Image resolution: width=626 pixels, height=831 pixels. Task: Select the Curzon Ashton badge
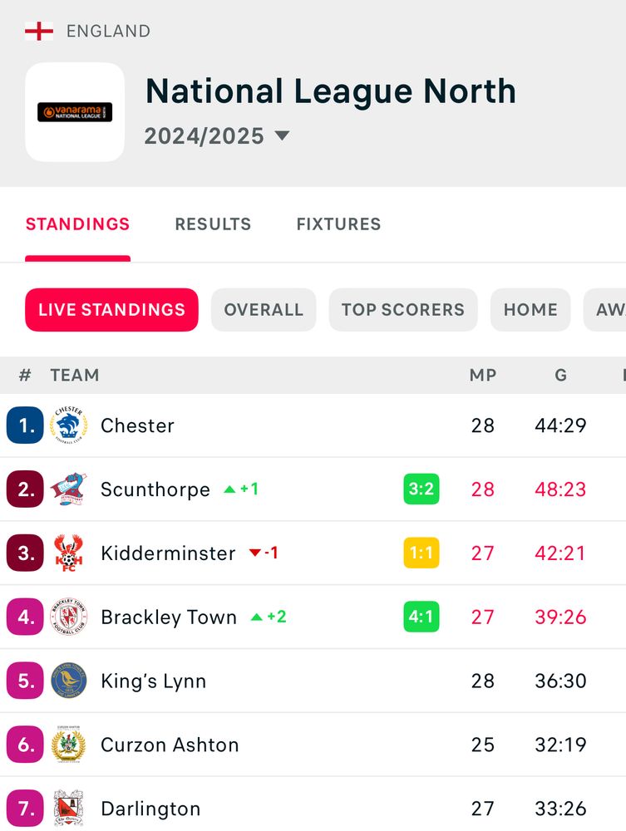(x=69, y=744)
